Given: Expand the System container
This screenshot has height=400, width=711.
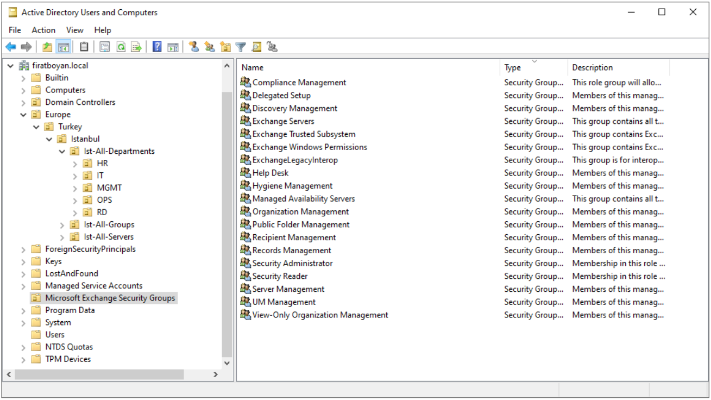Looking at the screenshot, I should pos(23,322).
